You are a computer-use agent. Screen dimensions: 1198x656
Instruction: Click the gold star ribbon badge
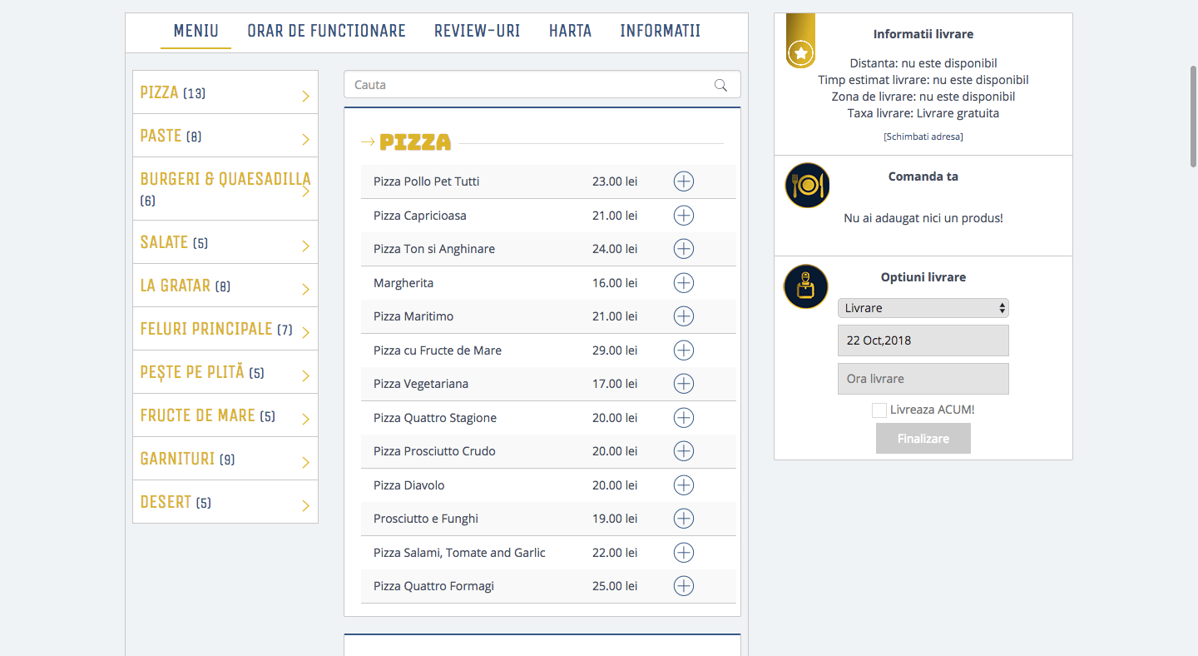pyautogui.click(x=800, y=41)
